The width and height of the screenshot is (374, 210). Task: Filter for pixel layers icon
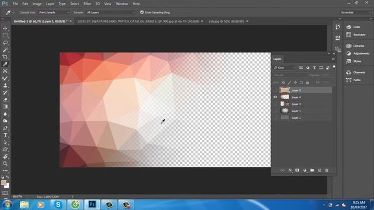pyautogui.click(x=301, y=68)
